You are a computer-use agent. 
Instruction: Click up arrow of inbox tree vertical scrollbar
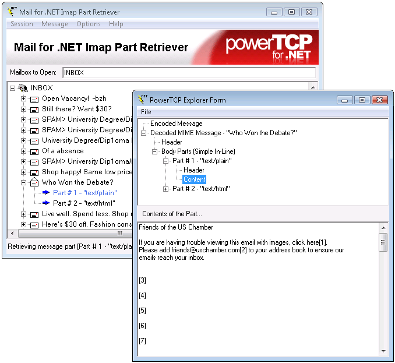313,87
